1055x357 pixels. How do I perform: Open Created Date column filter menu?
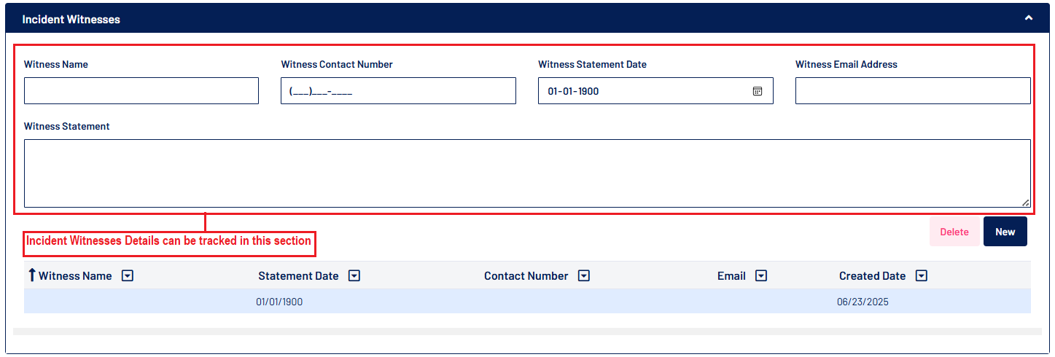pos(922,276)
